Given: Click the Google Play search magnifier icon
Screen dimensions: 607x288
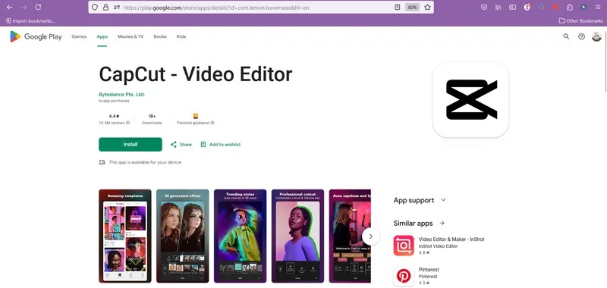Looking at the screenshot, I should coord(566,36).
